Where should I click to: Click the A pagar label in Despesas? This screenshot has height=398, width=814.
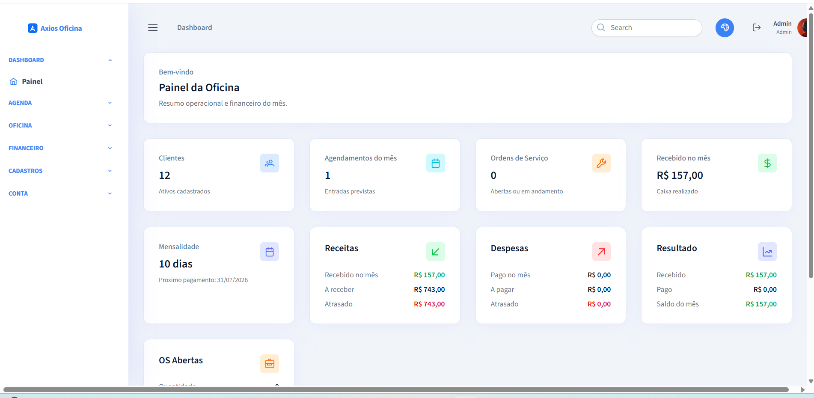point(502,290)
